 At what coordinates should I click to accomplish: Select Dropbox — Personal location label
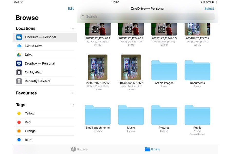point(40,63)
